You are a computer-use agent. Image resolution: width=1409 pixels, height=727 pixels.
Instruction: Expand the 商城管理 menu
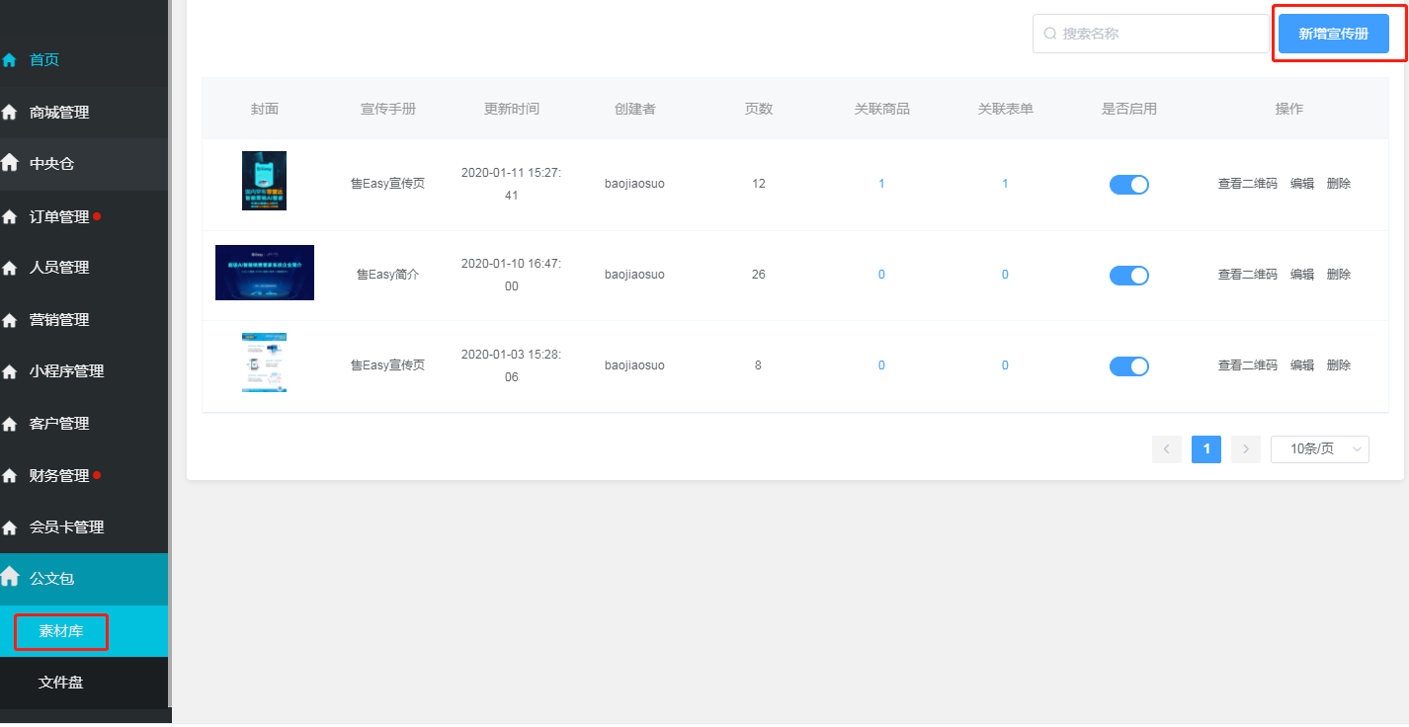click(x=59, y=113)
